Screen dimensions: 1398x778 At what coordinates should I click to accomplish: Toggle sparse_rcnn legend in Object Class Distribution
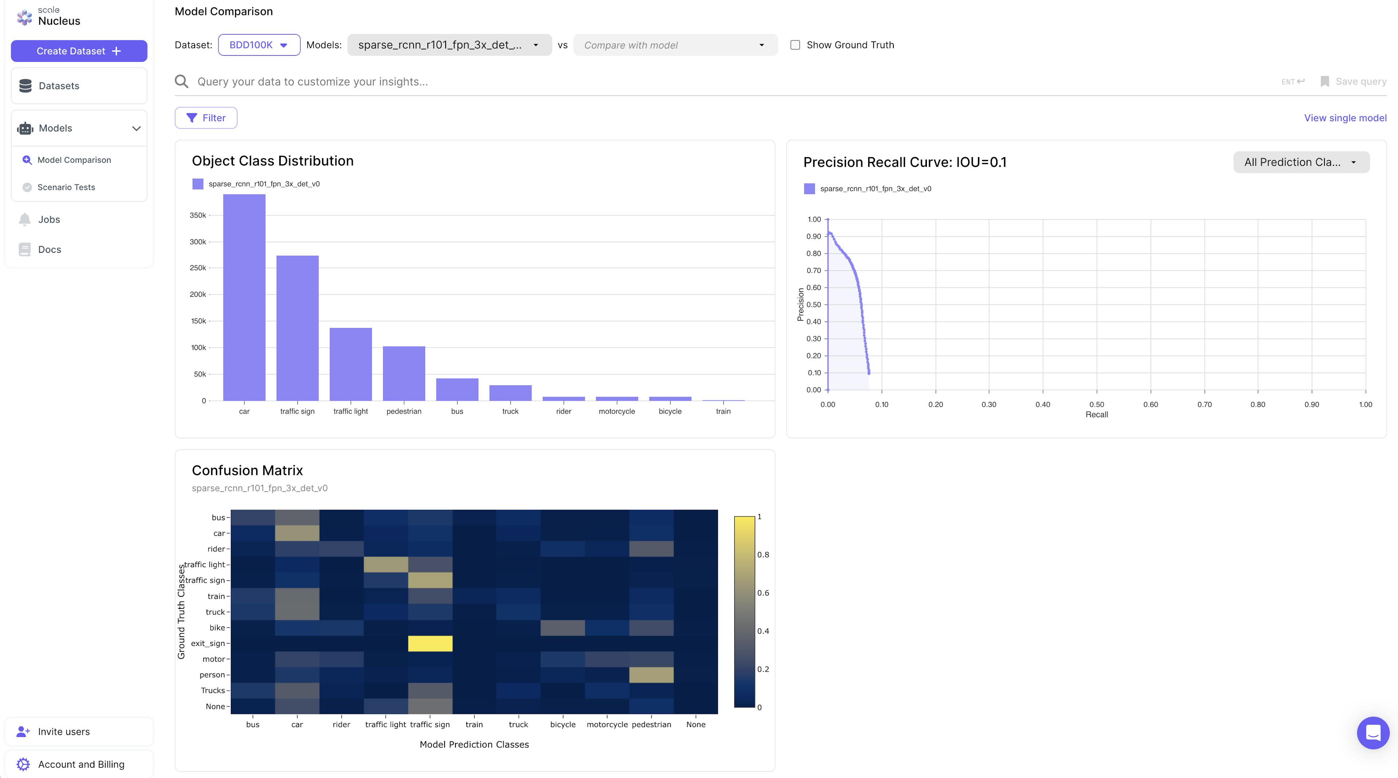[x=198, y=184]
